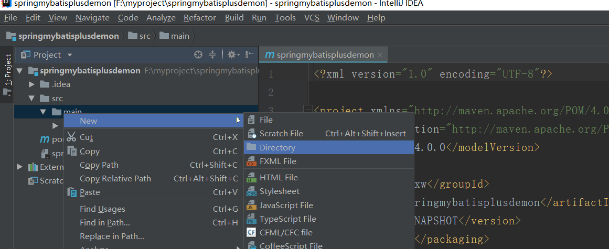Expand the .idea folder
The height and width of the screenshot is (249, 609).
pyautogui.click(x=31, y=84)
